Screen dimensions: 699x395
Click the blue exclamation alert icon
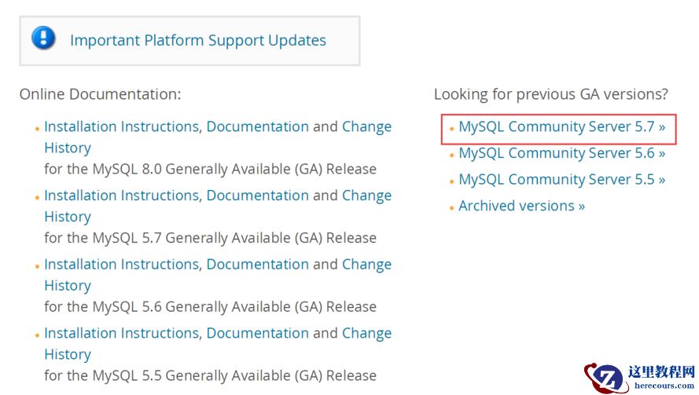coord(44,38)
